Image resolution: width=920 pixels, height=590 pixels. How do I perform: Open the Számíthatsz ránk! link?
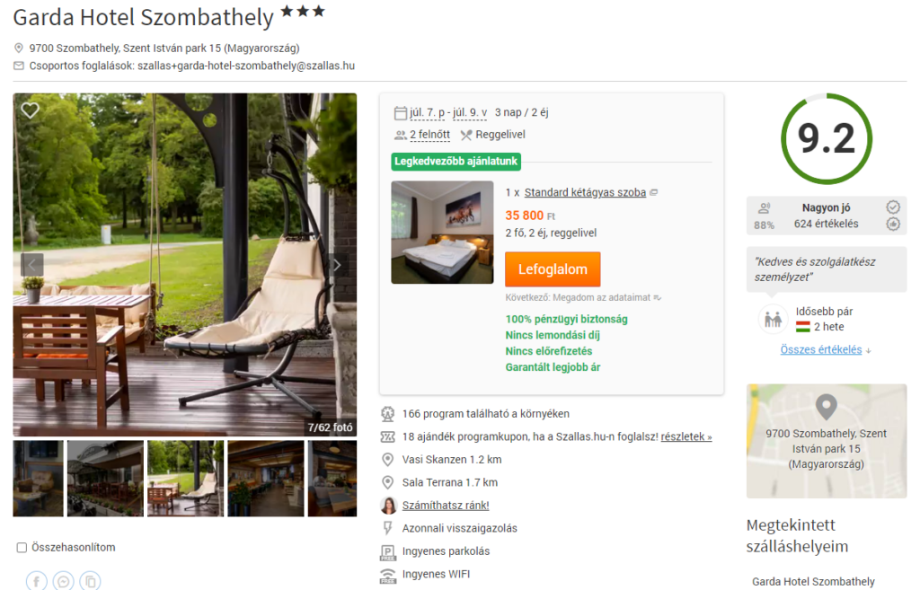point(446,506)
